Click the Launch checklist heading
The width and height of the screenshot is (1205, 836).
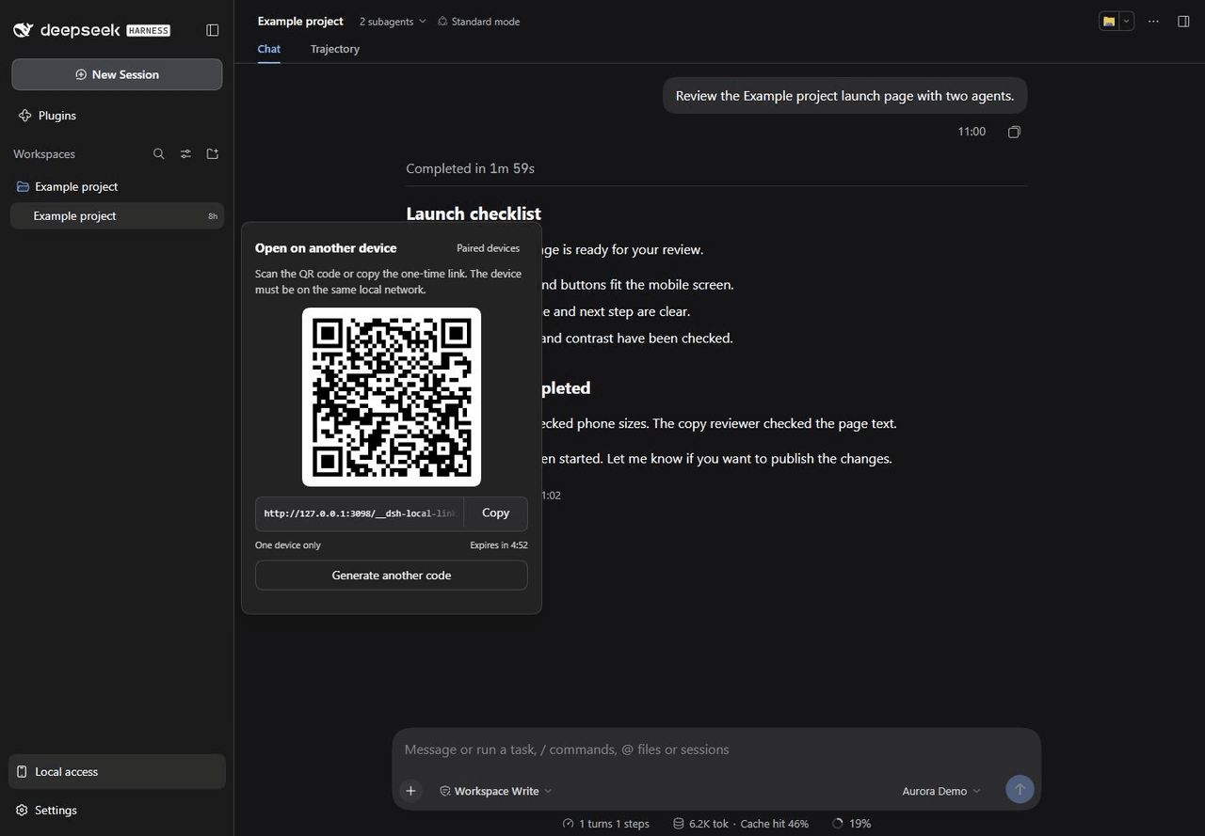[x=474, y=213]
